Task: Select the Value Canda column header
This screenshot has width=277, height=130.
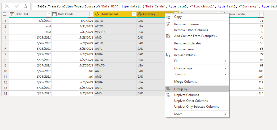Action: pos(246,14)
